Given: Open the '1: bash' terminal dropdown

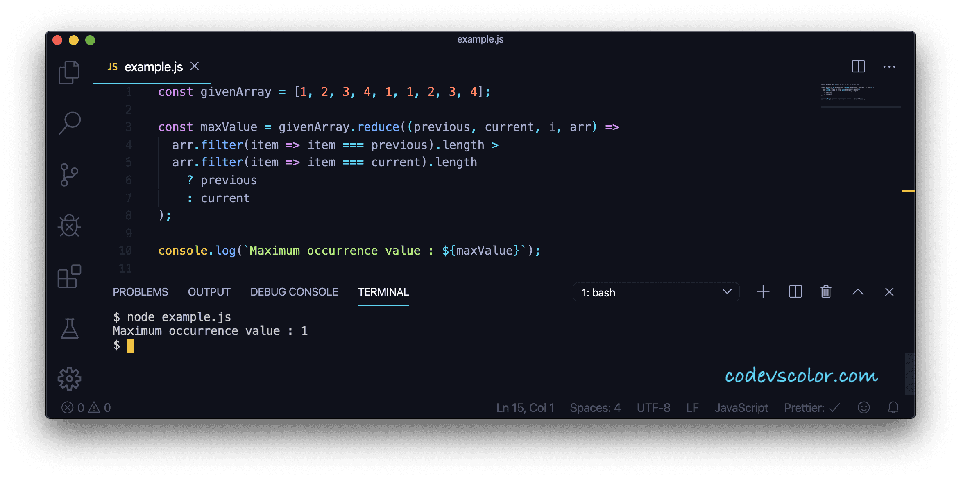Looking at the screenshot, I should coord(656,292).
